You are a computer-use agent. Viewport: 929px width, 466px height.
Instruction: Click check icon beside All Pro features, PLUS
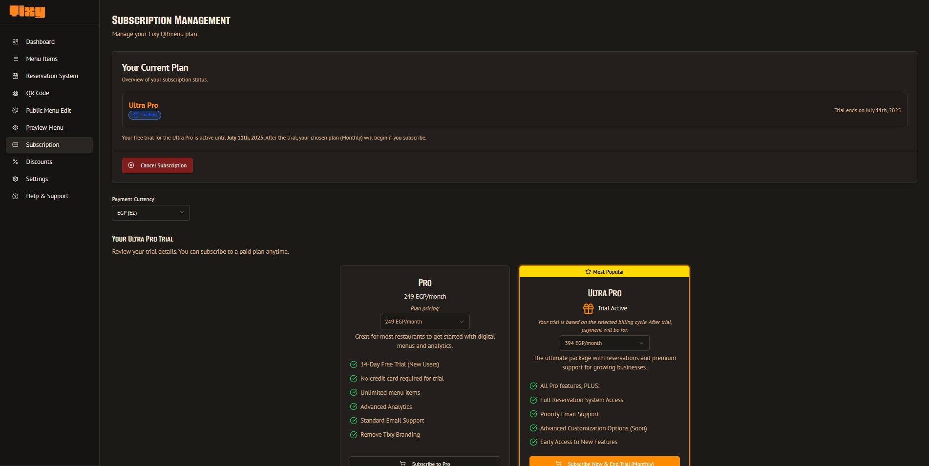click(x=533, y=386)
